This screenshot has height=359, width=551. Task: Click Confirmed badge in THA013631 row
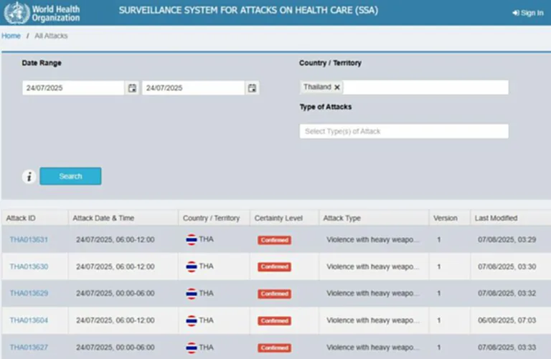click(275, 240)
